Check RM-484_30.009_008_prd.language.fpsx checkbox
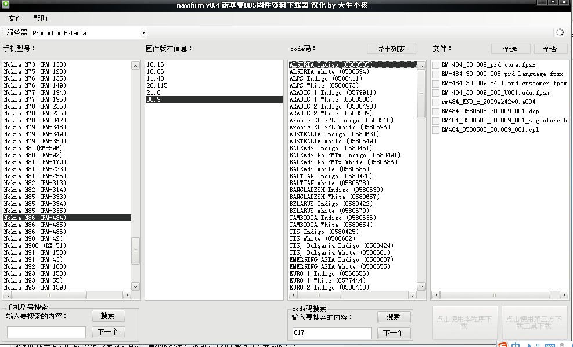 [x=435, y=74]
